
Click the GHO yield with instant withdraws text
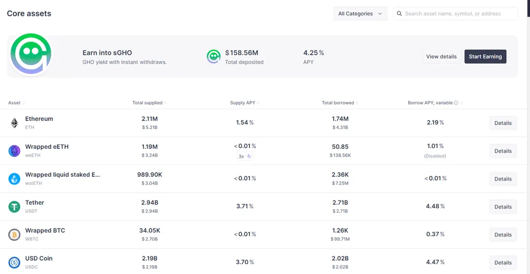point(125,62)
